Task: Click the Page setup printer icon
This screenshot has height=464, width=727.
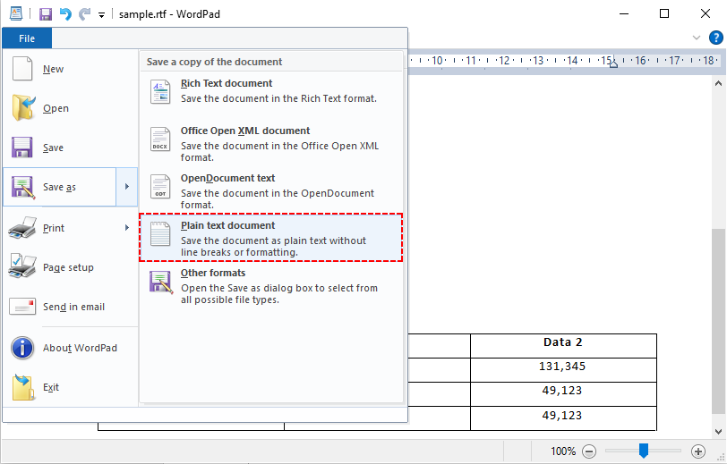Action: pyautogui.click(x=22, y=266)
